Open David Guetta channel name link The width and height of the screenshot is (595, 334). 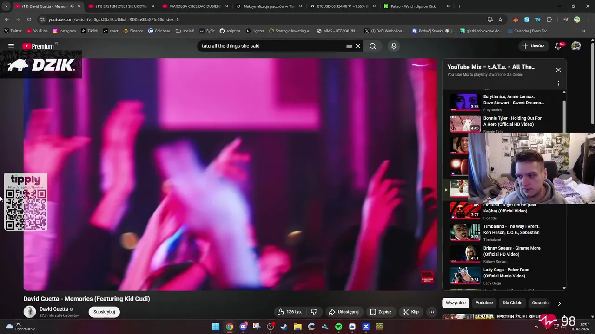tap(53, 309)
